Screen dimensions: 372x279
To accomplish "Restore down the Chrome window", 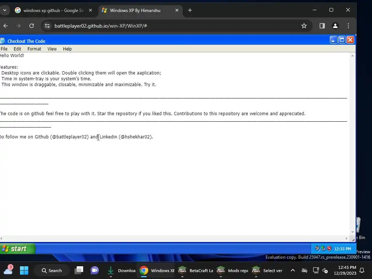I will click(331, 10).
